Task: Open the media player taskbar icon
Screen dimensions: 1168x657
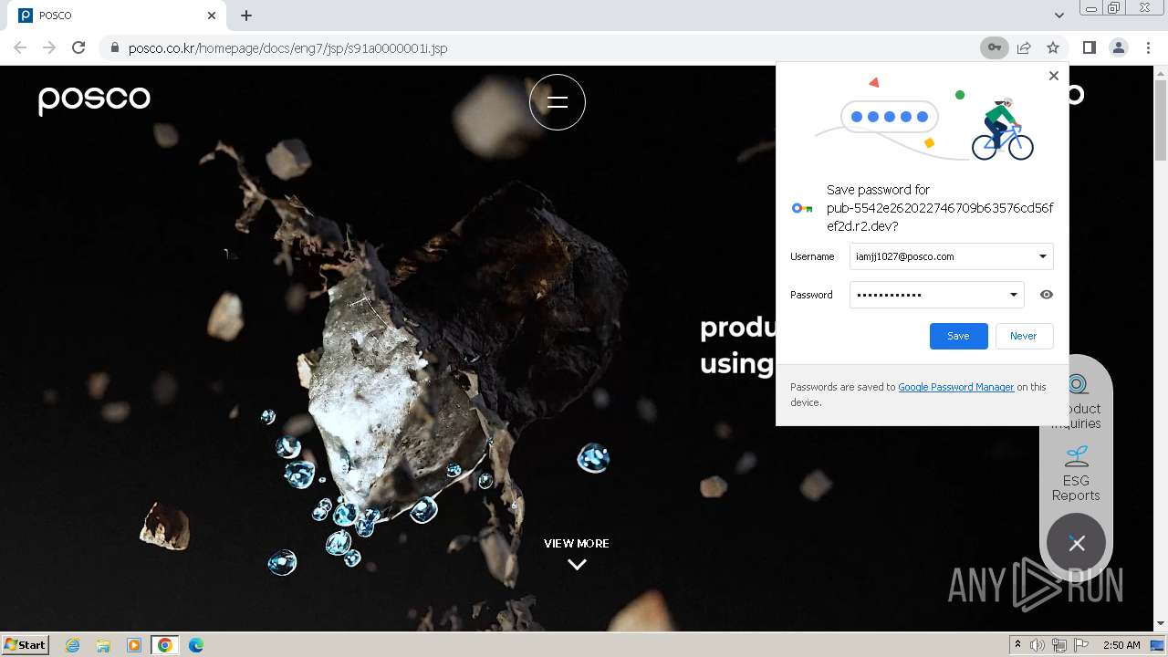Action: tap(134, 645)
